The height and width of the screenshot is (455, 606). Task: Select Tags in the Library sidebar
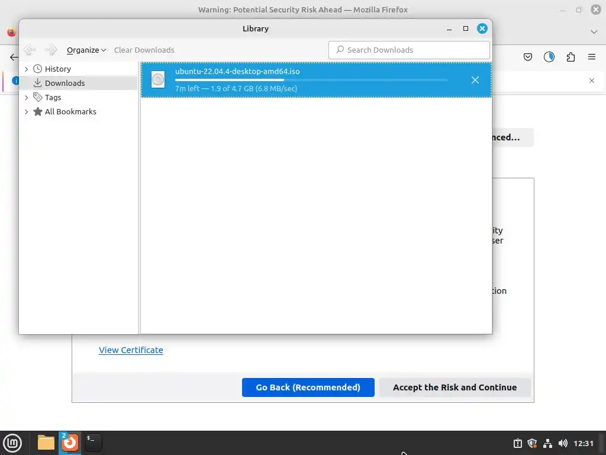tap(53, 98)
